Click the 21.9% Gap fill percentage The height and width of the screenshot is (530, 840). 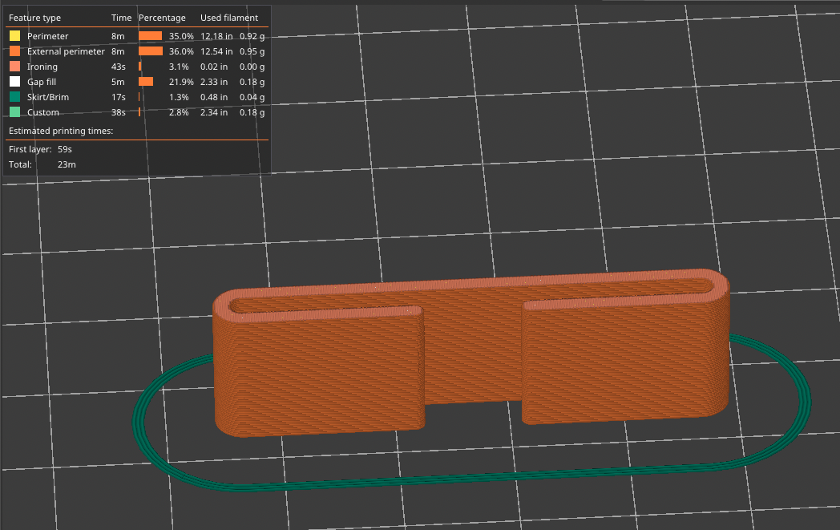pos(182,82)
